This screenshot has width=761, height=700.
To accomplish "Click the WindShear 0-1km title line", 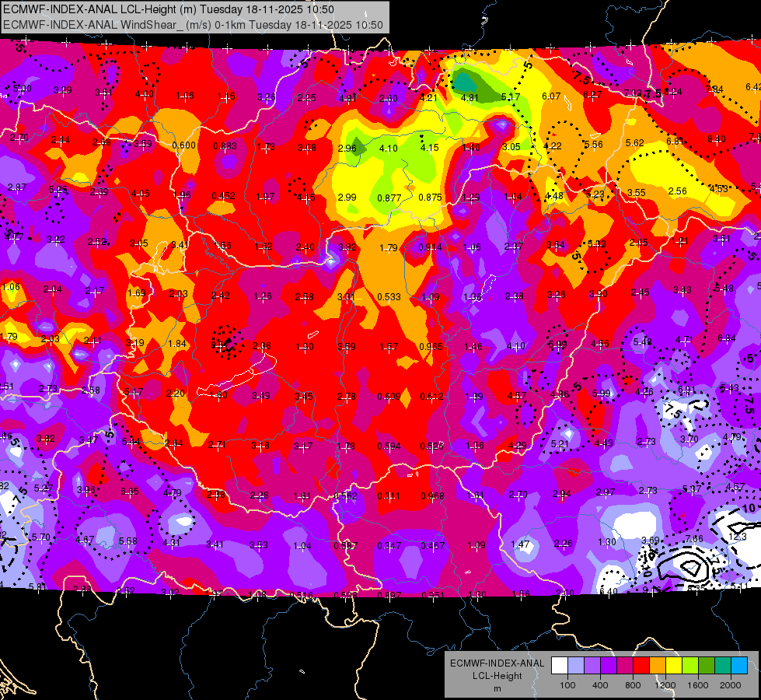I will pyautogui.click(x=193, y=25).
